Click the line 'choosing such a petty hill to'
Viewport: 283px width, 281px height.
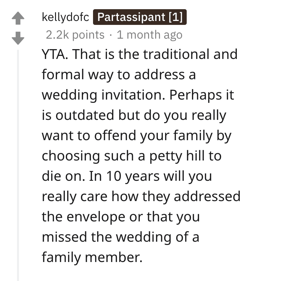click(132, 156)
